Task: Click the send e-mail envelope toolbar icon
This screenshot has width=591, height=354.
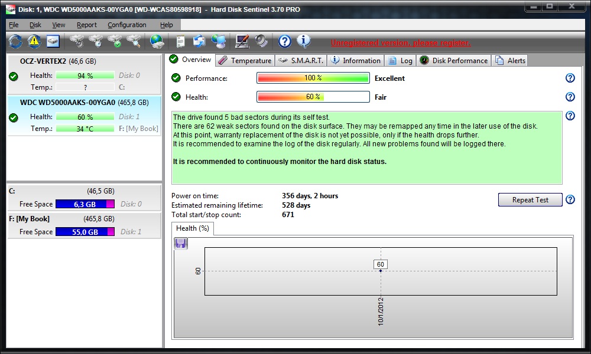Action: pyautogui.click(x=199, y=41)
